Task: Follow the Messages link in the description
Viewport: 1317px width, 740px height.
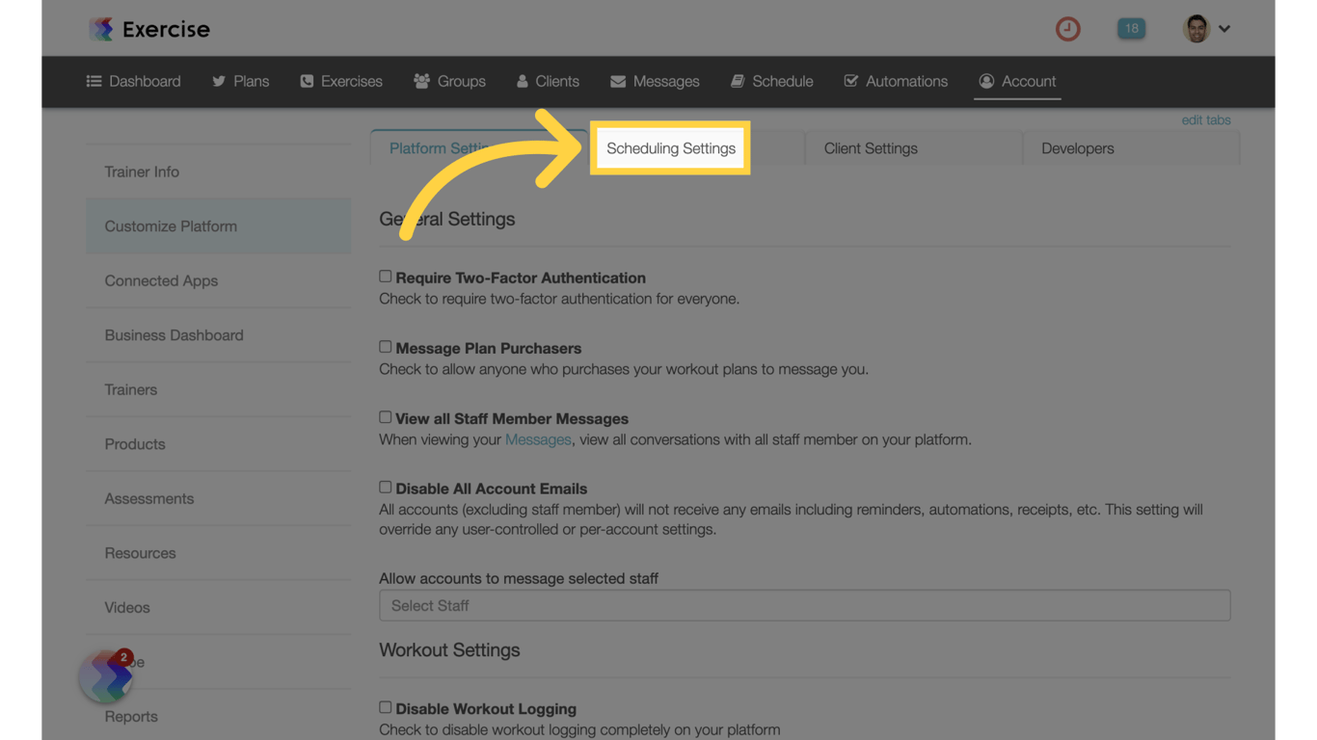Action: (x=538, y=439)
